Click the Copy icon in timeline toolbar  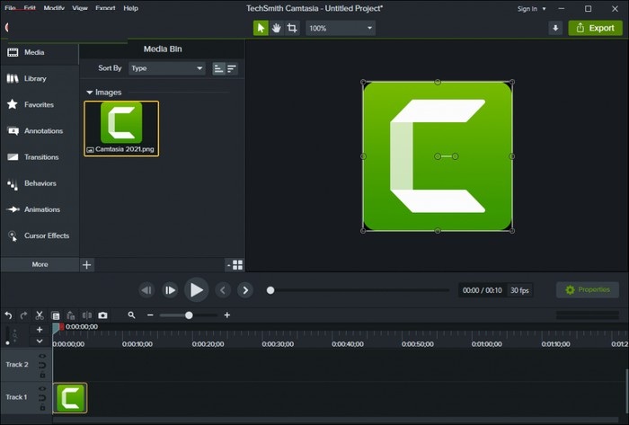click(x=56, y=315)
